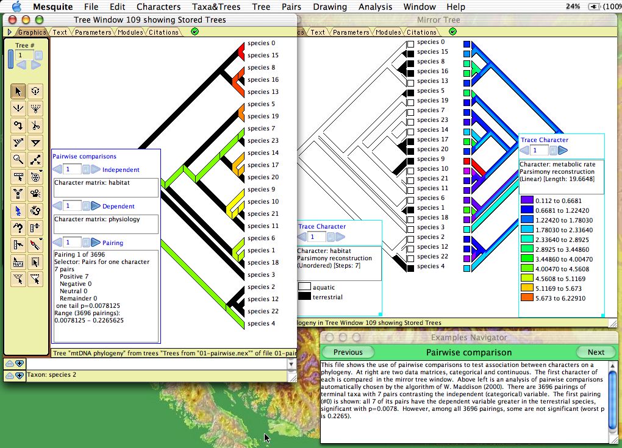622x448 pixels.
Task: Click the movie camera tool icon
Action: pos(36,194)
